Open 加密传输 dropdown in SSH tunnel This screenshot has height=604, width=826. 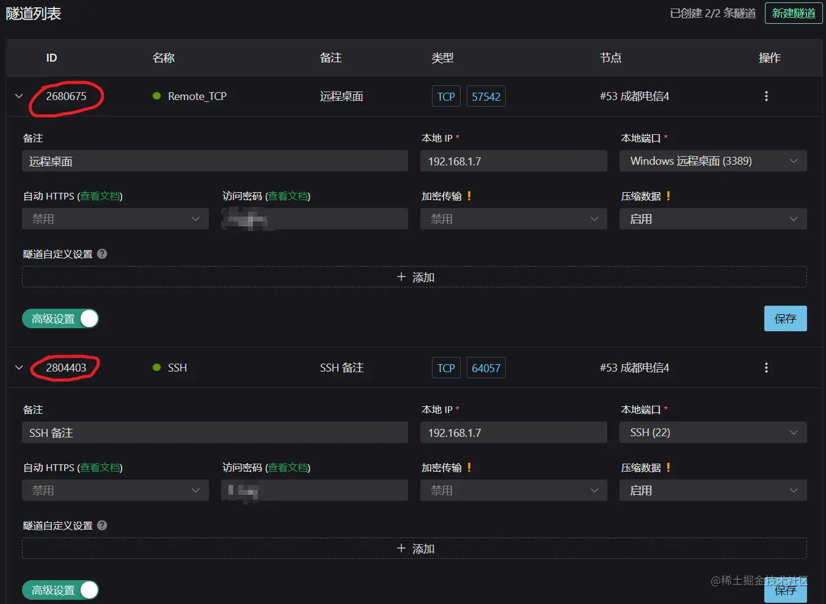(514, 491)
